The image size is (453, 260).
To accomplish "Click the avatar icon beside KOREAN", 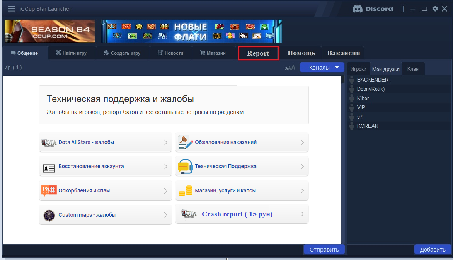I will (352, 126).
